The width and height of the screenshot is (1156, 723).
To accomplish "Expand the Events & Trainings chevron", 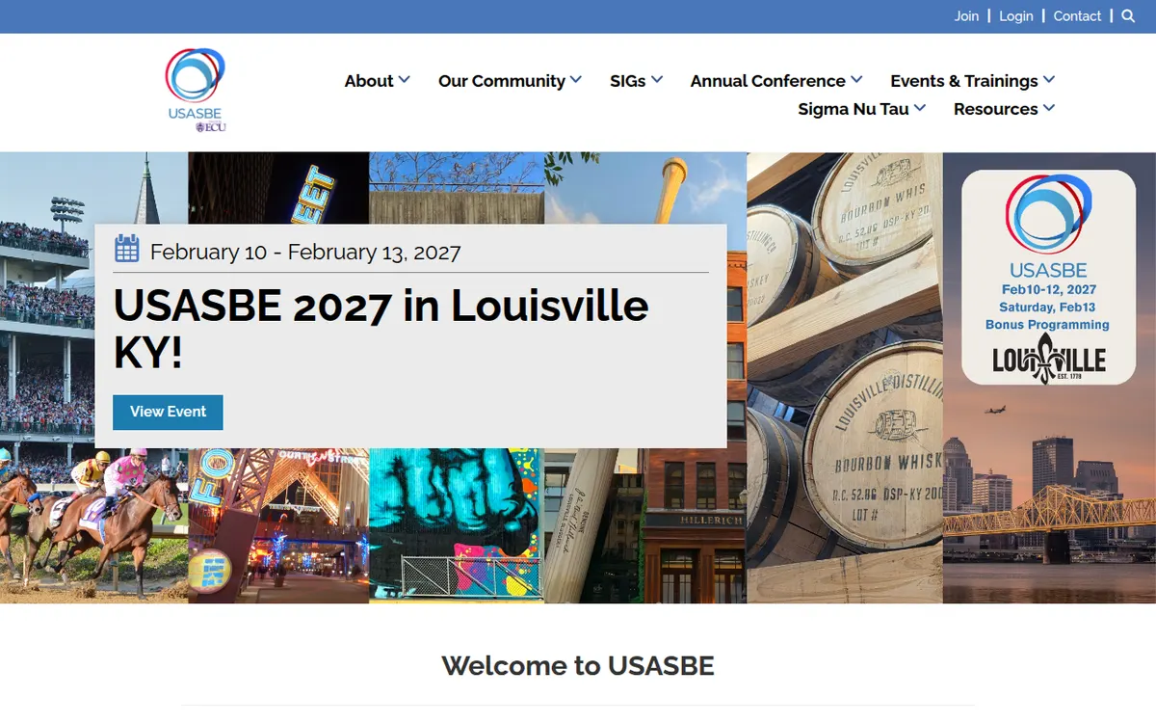I will 1049,80.
